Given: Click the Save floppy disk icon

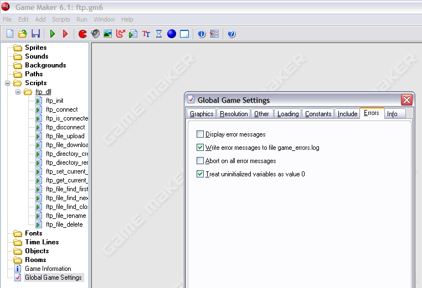Looking at the screenshot, I should [35, 34].
